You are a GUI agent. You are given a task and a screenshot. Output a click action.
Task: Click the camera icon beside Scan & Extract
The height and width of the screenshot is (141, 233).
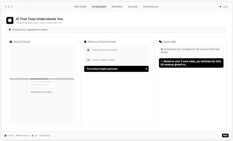tap(11, 42)
